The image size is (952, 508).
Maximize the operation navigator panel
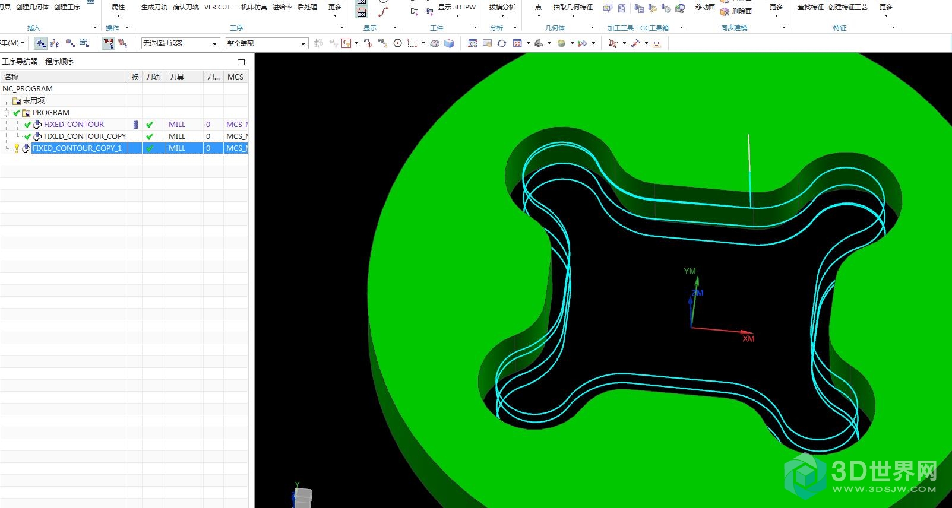point(241,62)
